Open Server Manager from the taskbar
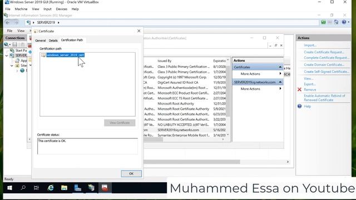This screenshot has height=200, width=356. pos(78,188)
